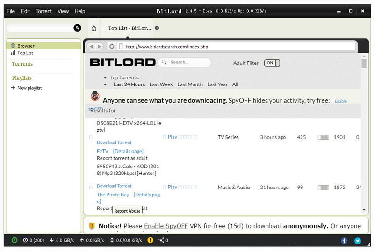Screen dimensions: 374x251
Task: Click the share connections icon
Action: pos(161,240)
